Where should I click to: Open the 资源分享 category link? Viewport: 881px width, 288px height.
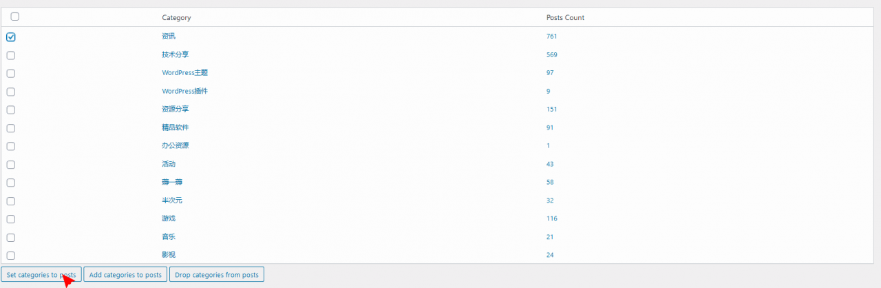pyautogui.click(x=175, y=109)
